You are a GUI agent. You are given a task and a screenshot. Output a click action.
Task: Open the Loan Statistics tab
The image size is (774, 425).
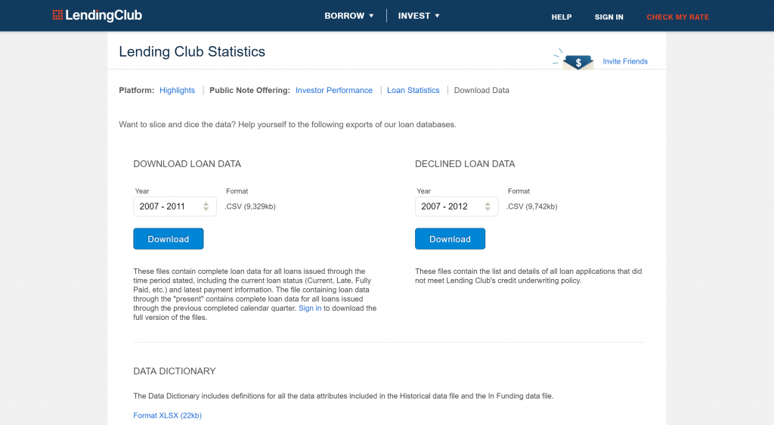413,90
